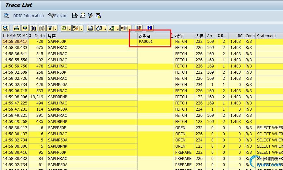Sort the list in descending order
Image resolution: width=283 pixels, height=170 pixels.
click(x=25, y=28)
